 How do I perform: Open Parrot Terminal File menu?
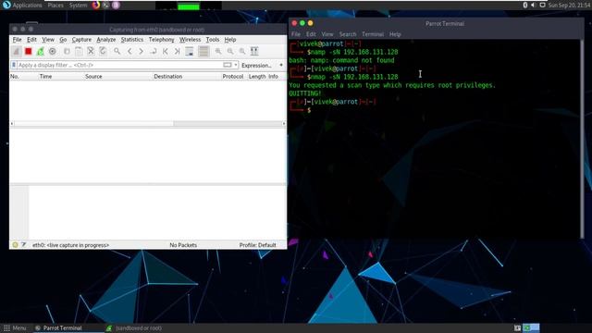[x=296, y=34]
